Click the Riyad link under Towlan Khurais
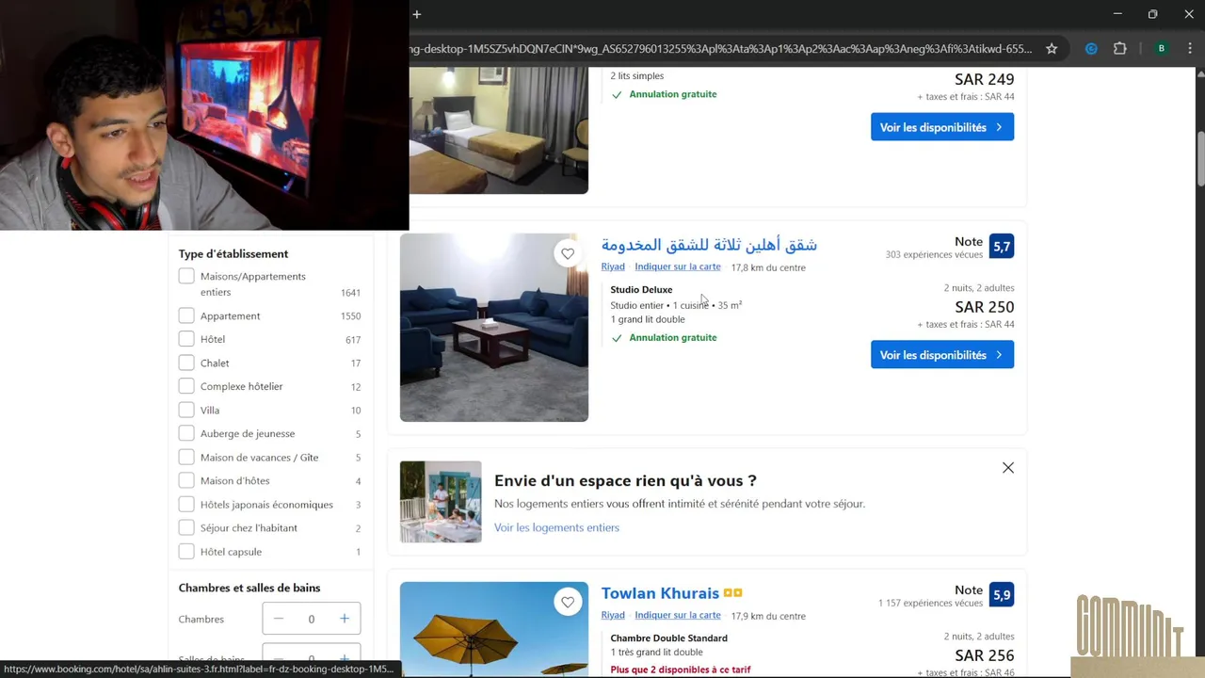The width and height of the screenshot is (1205, 678). [613, 615]
